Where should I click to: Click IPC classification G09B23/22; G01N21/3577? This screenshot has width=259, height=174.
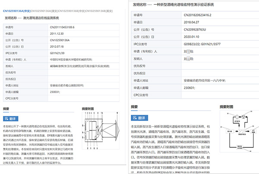point(202,44)
